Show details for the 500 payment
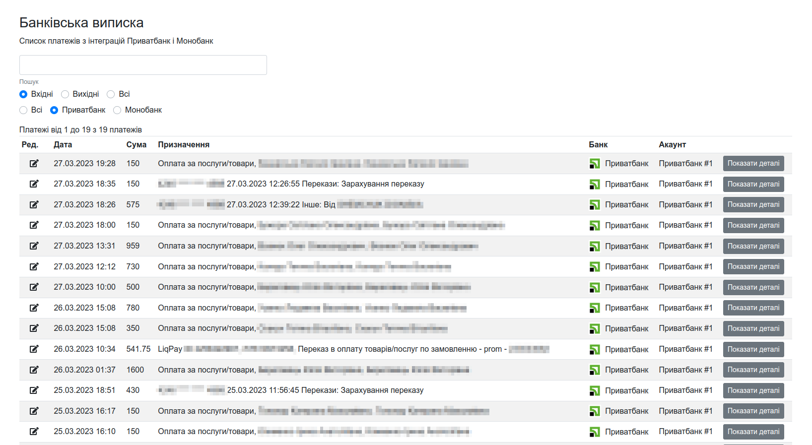This screenshot has width=812, height=445. click(753, 287)
